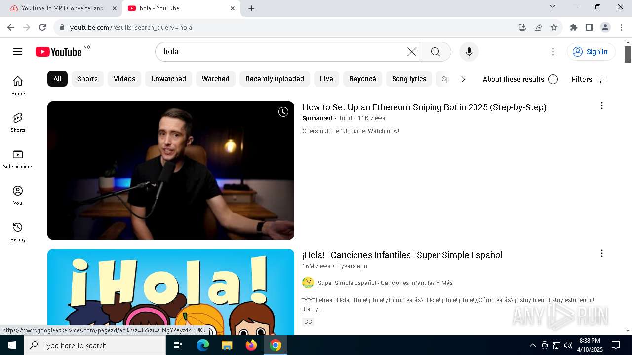Select the Videos filter chip
The height and width of the screenshot is (355, 632).
[x=124, y=79]
